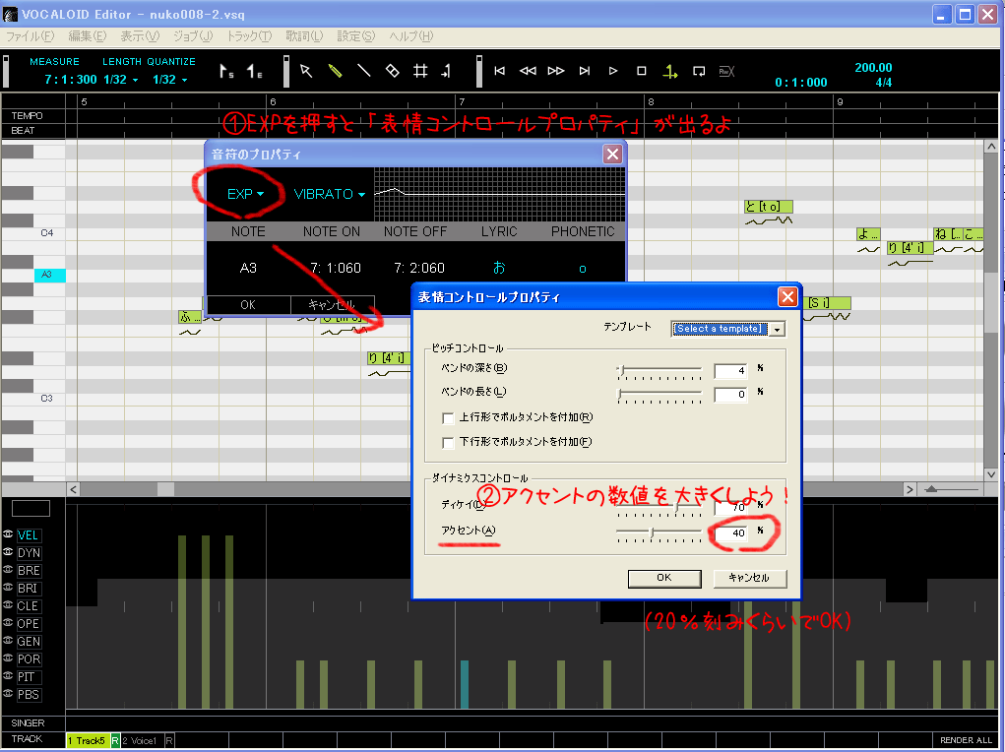1005x752 pixels.
Task: Select the eraser tool
Action: coord(393,71)
